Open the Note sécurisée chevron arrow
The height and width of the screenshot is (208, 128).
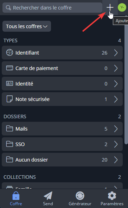pos(116,99)
